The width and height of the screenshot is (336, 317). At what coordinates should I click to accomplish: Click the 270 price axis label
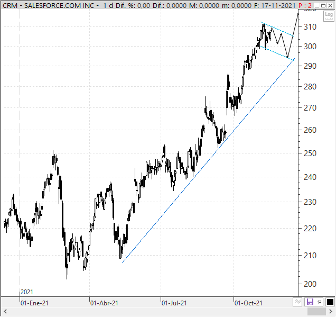[x=310, y=108]
